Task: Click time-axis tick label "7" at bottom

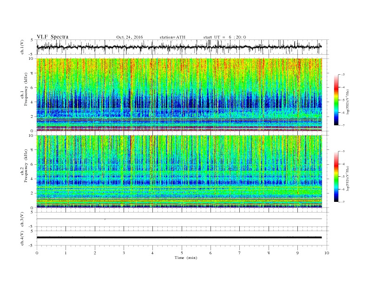Action: click(240, 253)
